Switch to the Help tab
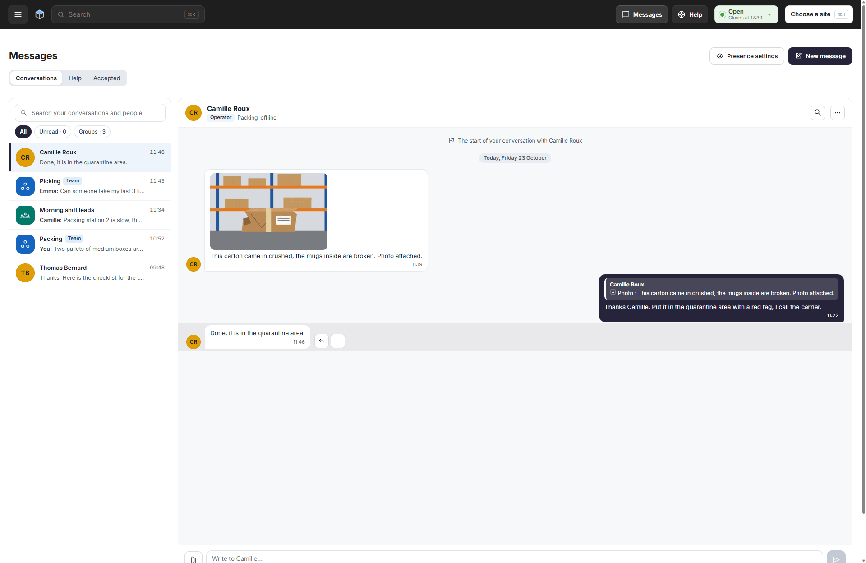This screenshot has height=563, width=866. pyautogui.click(x=75, y=78)
